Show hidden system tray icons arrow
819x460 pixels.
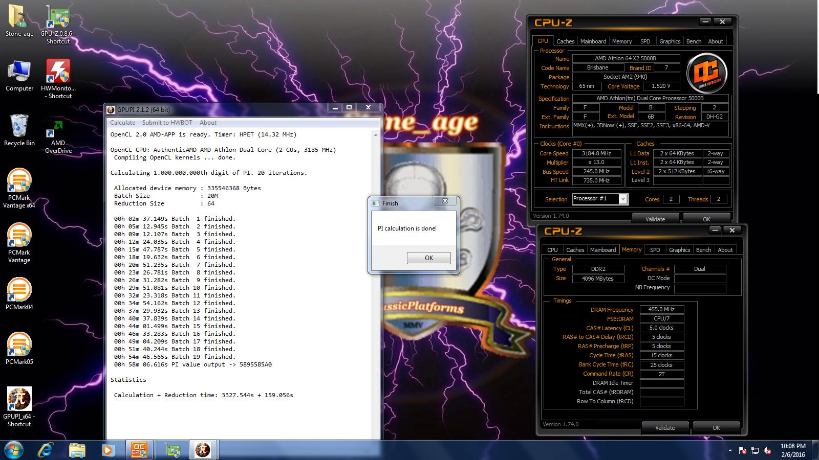pyautogui.click(x=730, y=450)
